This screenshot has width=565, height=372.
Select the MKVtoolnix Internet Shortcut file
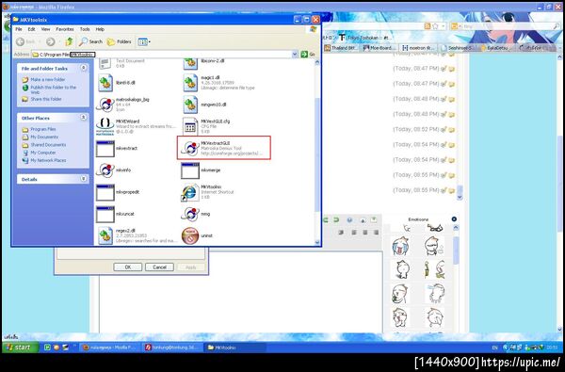(207, 192)
